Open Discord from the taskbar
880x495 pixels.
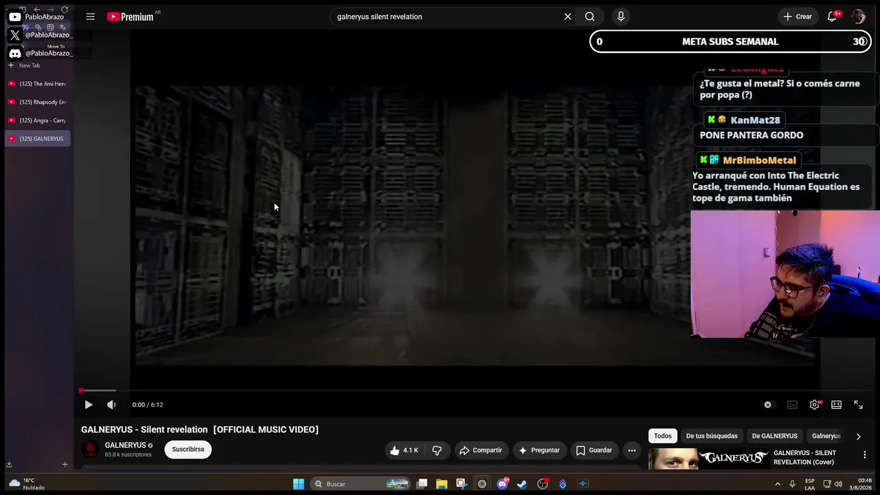[503, 484]
